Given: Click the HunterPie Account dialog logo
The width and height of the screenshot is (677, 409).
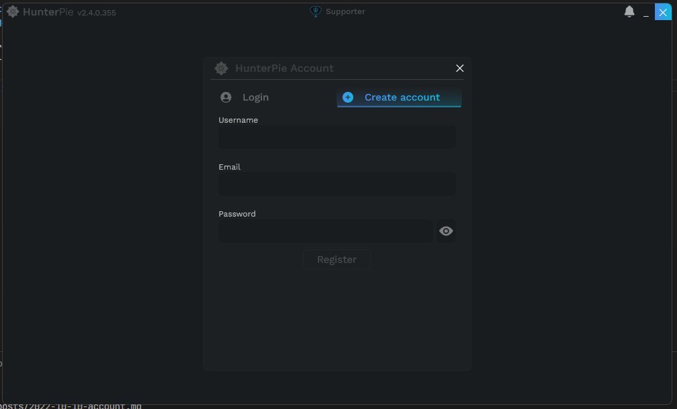Looking at the screenshot, I should pos(221,68).
